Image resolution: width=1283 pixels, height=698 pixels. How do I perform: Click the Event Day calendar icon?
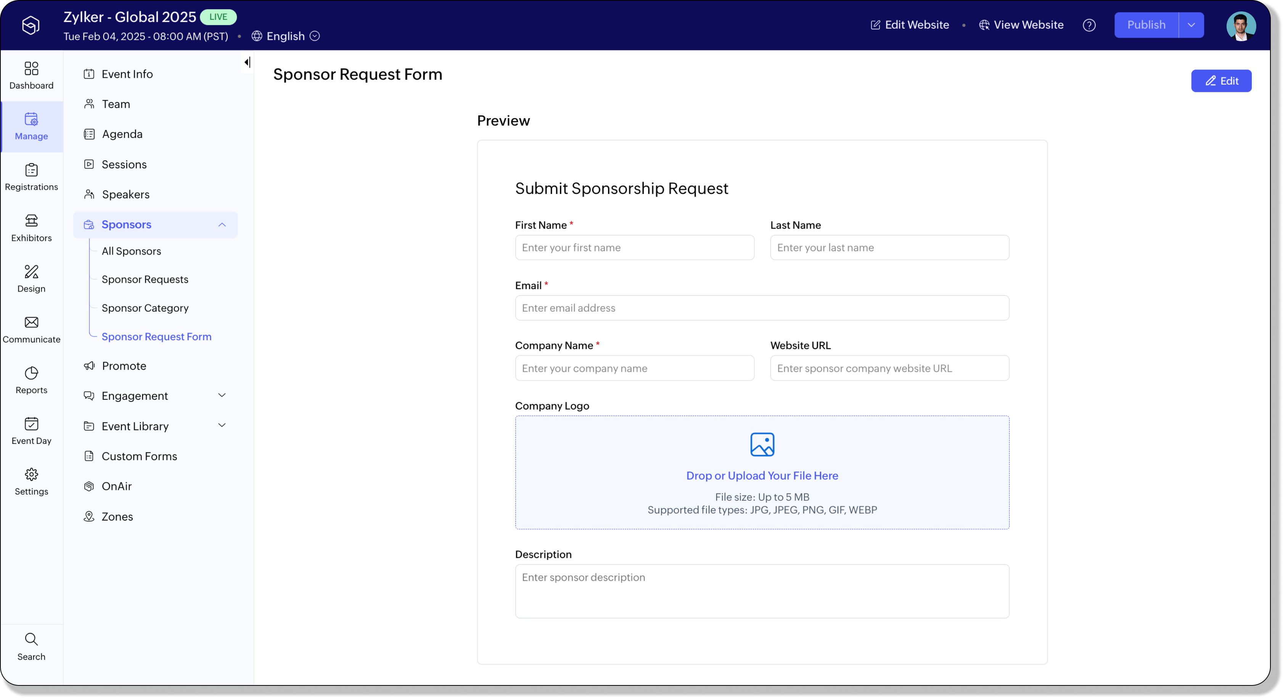point(31,424)
